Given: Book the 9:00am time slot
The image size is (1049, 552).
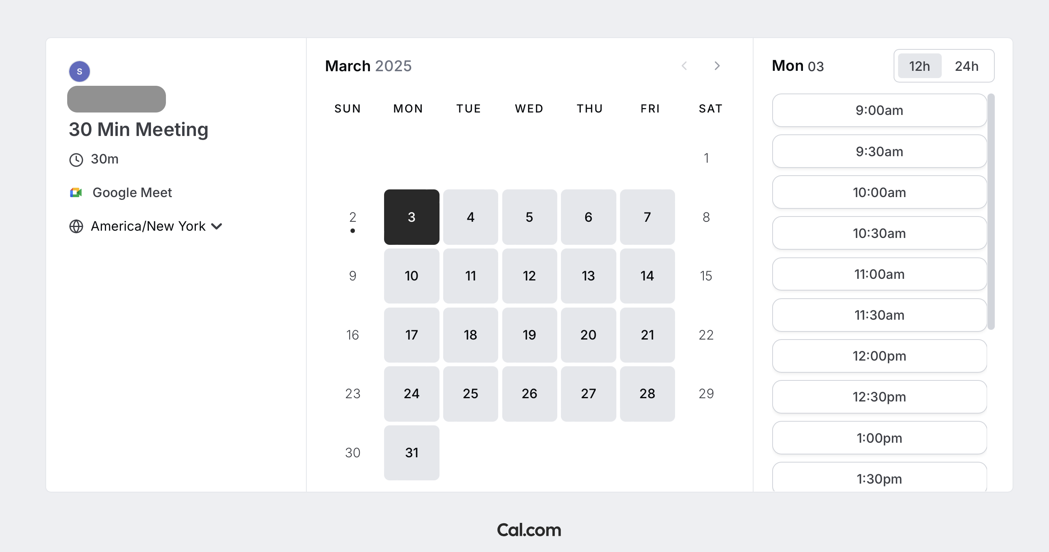Looking at the screenshot, I should pos(879,110).
